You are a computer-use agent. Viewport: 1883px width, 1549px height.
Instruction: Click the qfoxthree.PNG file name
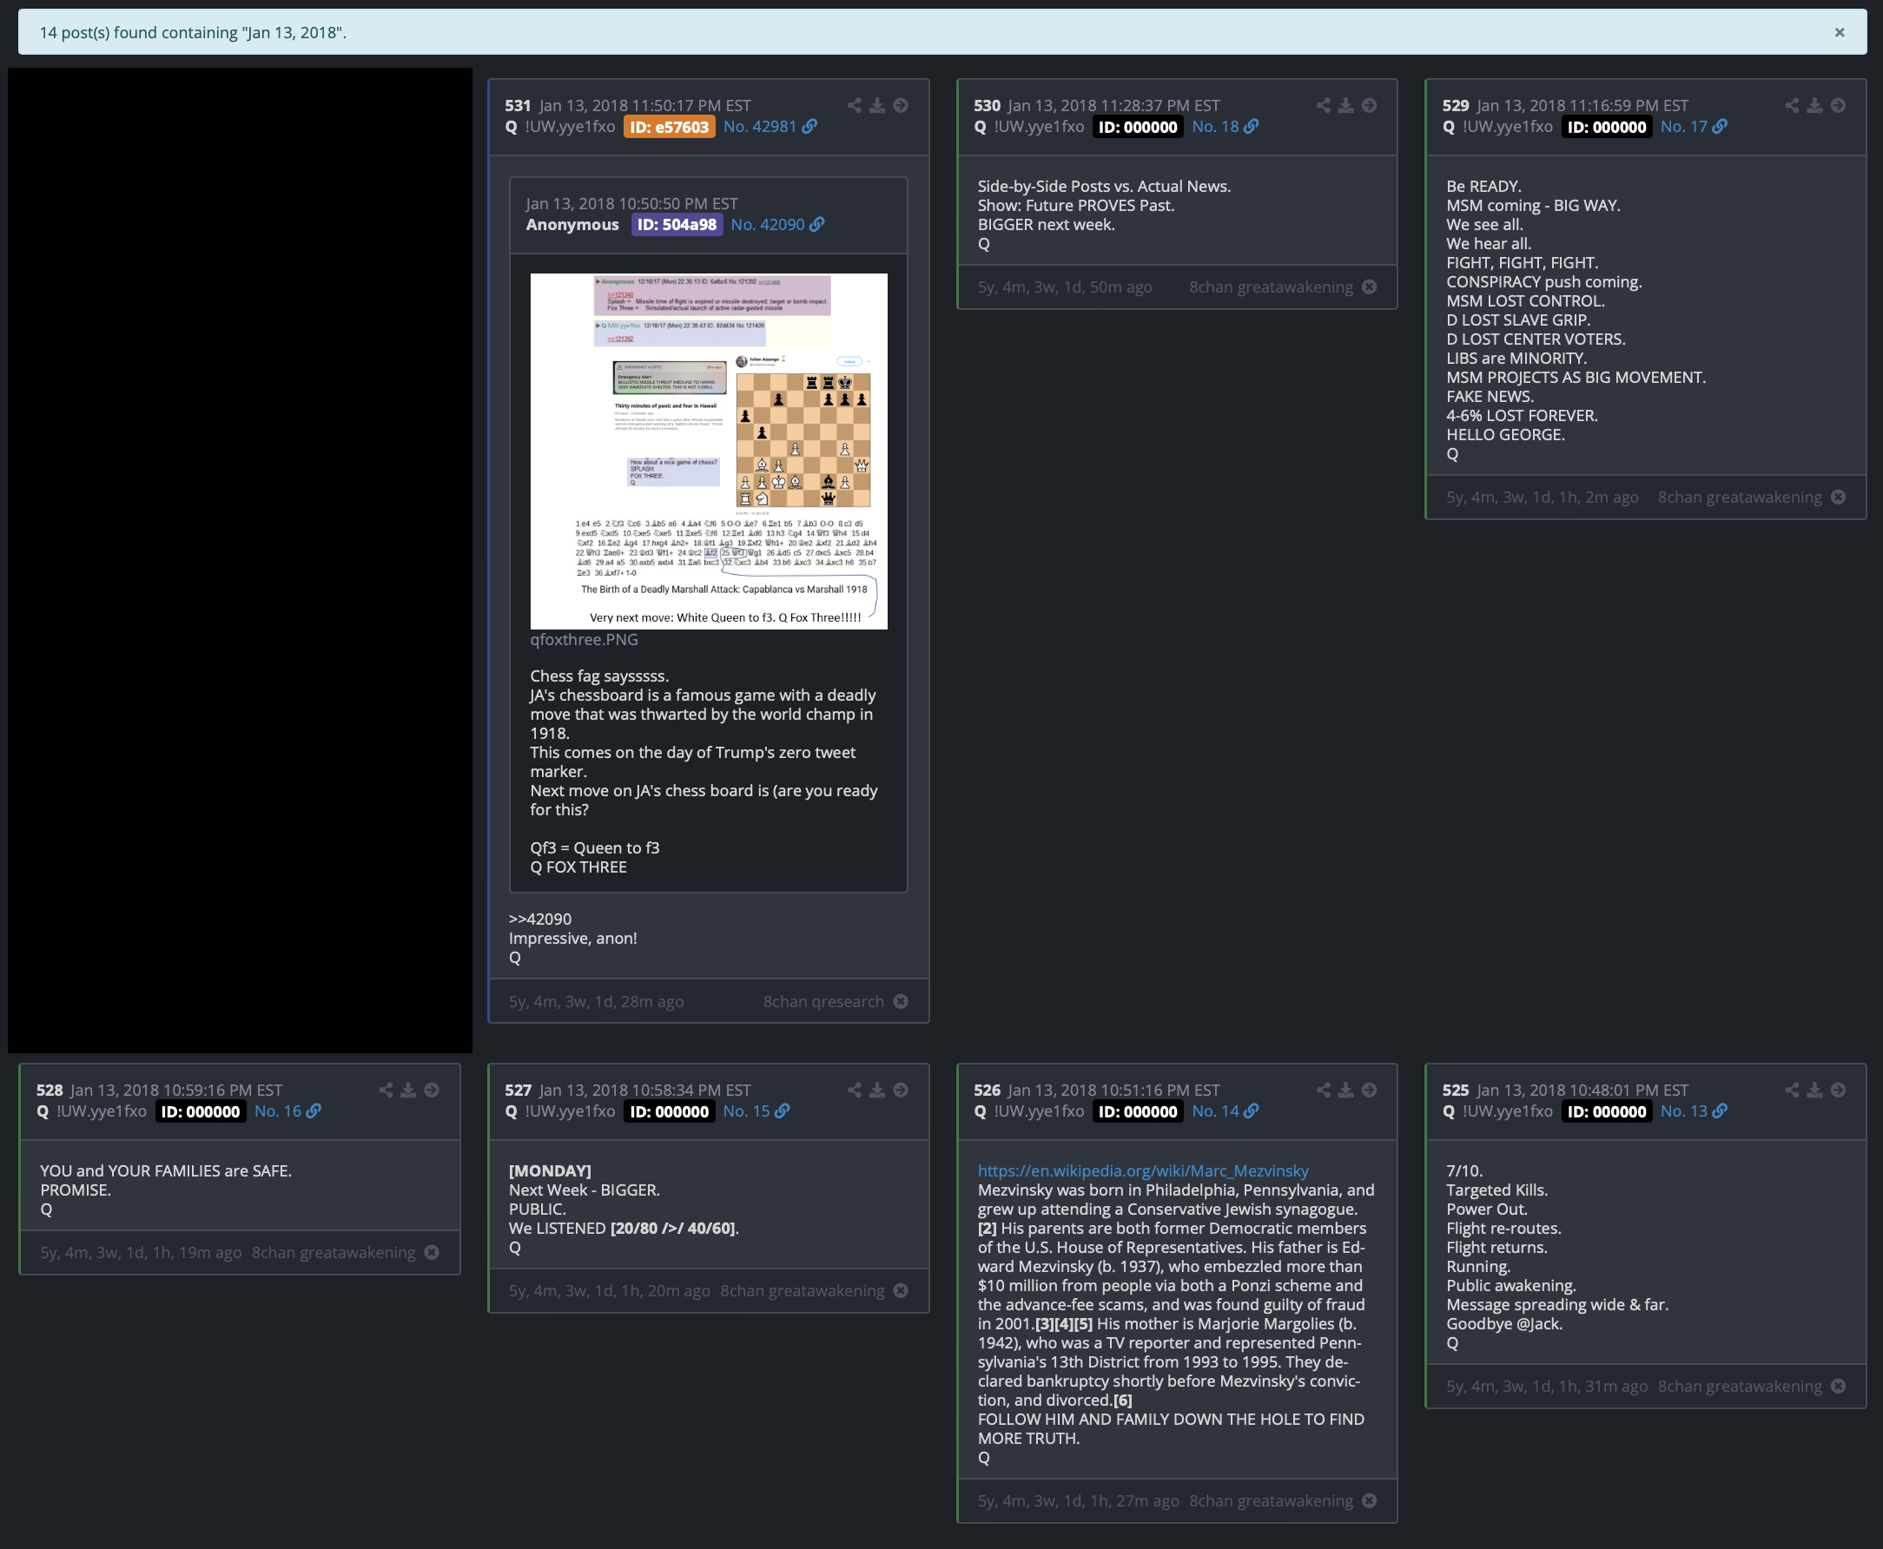pyautogui.click(x=584, y=640)
